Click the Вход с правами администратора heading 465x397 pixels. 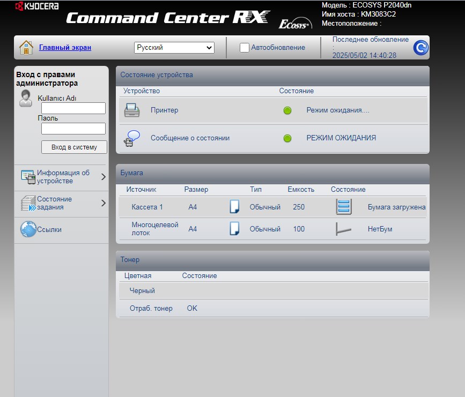pos(47,79)
